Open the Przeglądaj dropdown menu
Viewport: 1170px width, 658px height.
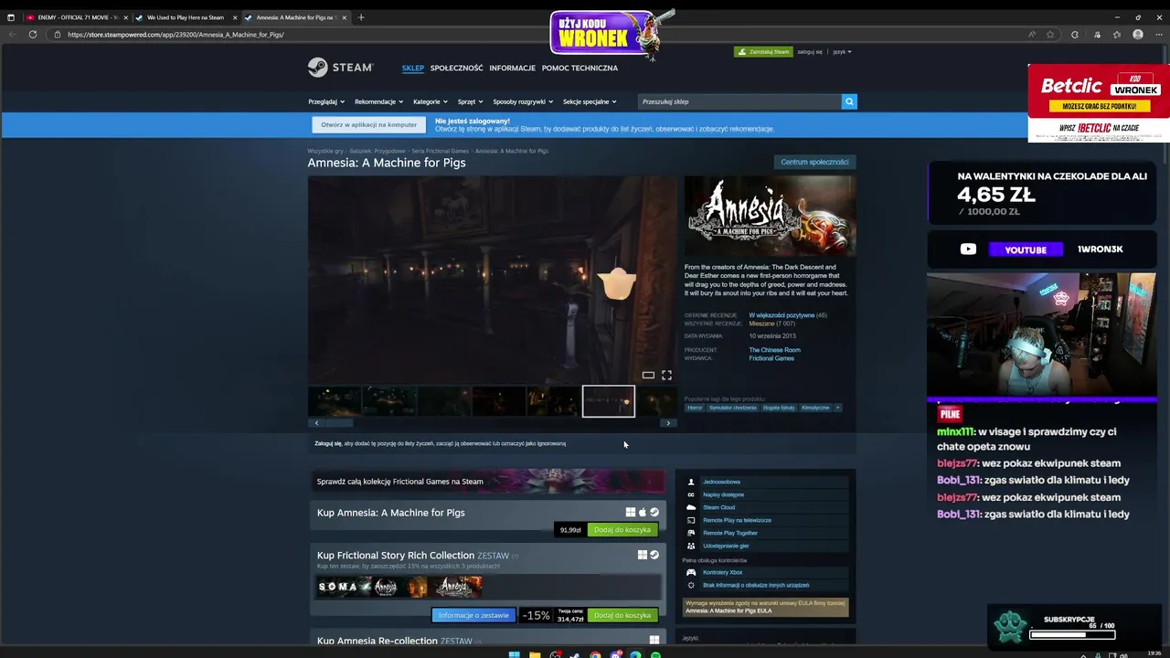(326, 101)
